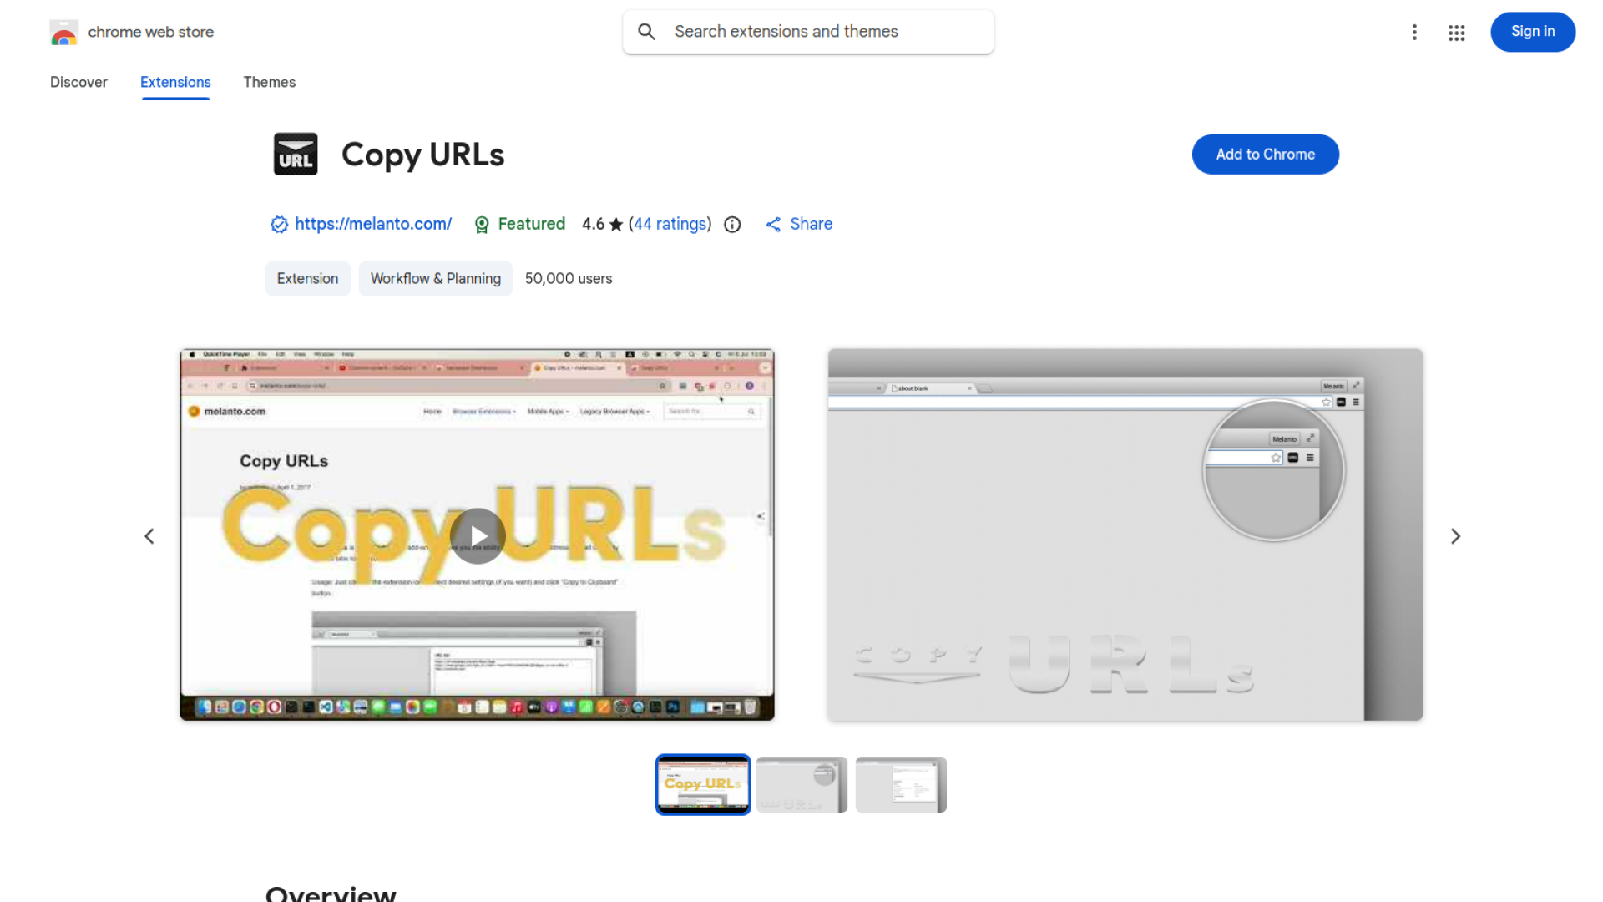Click the search magnifier icon
Viewport: 1603px width, 902px height.
tap(646, 31)
